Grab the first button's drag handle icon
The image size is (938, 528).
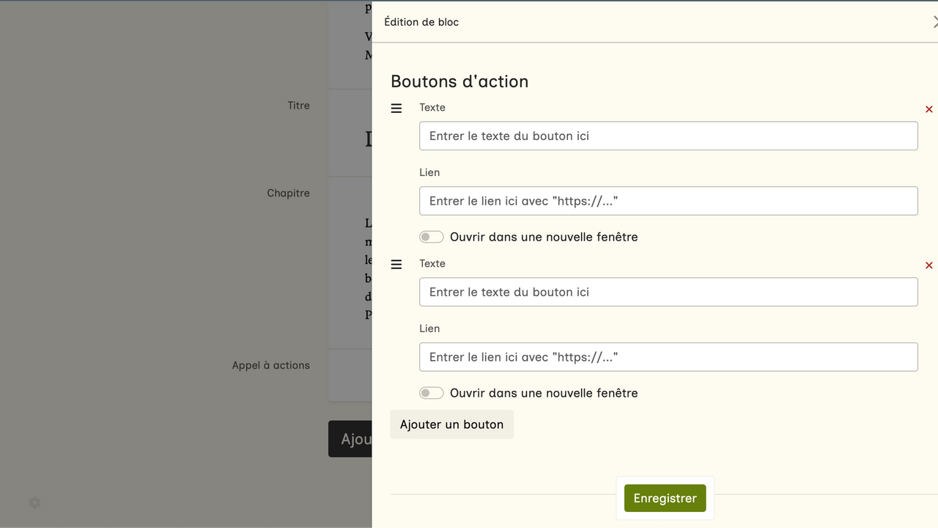coord(396,109)
